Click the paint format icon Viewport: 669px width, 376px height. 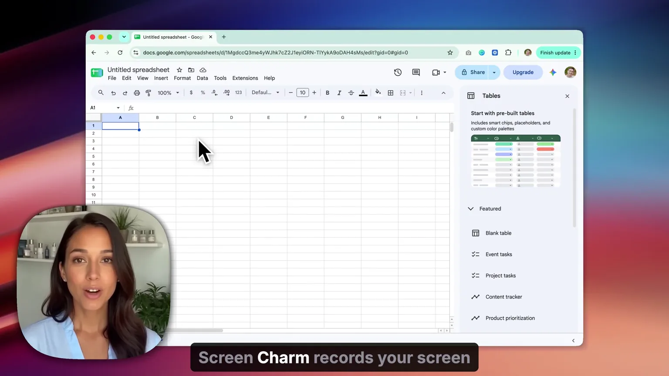point(149,93)
